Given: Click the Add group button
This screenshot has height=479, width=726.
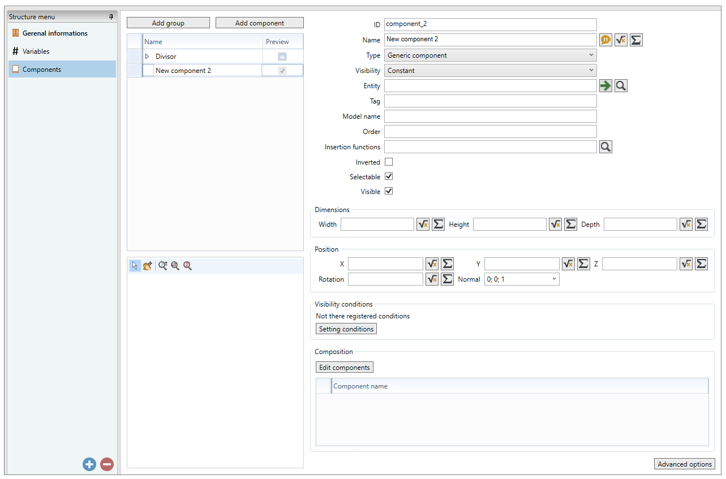Looking at the screenshot, I should tap(168, 23).
